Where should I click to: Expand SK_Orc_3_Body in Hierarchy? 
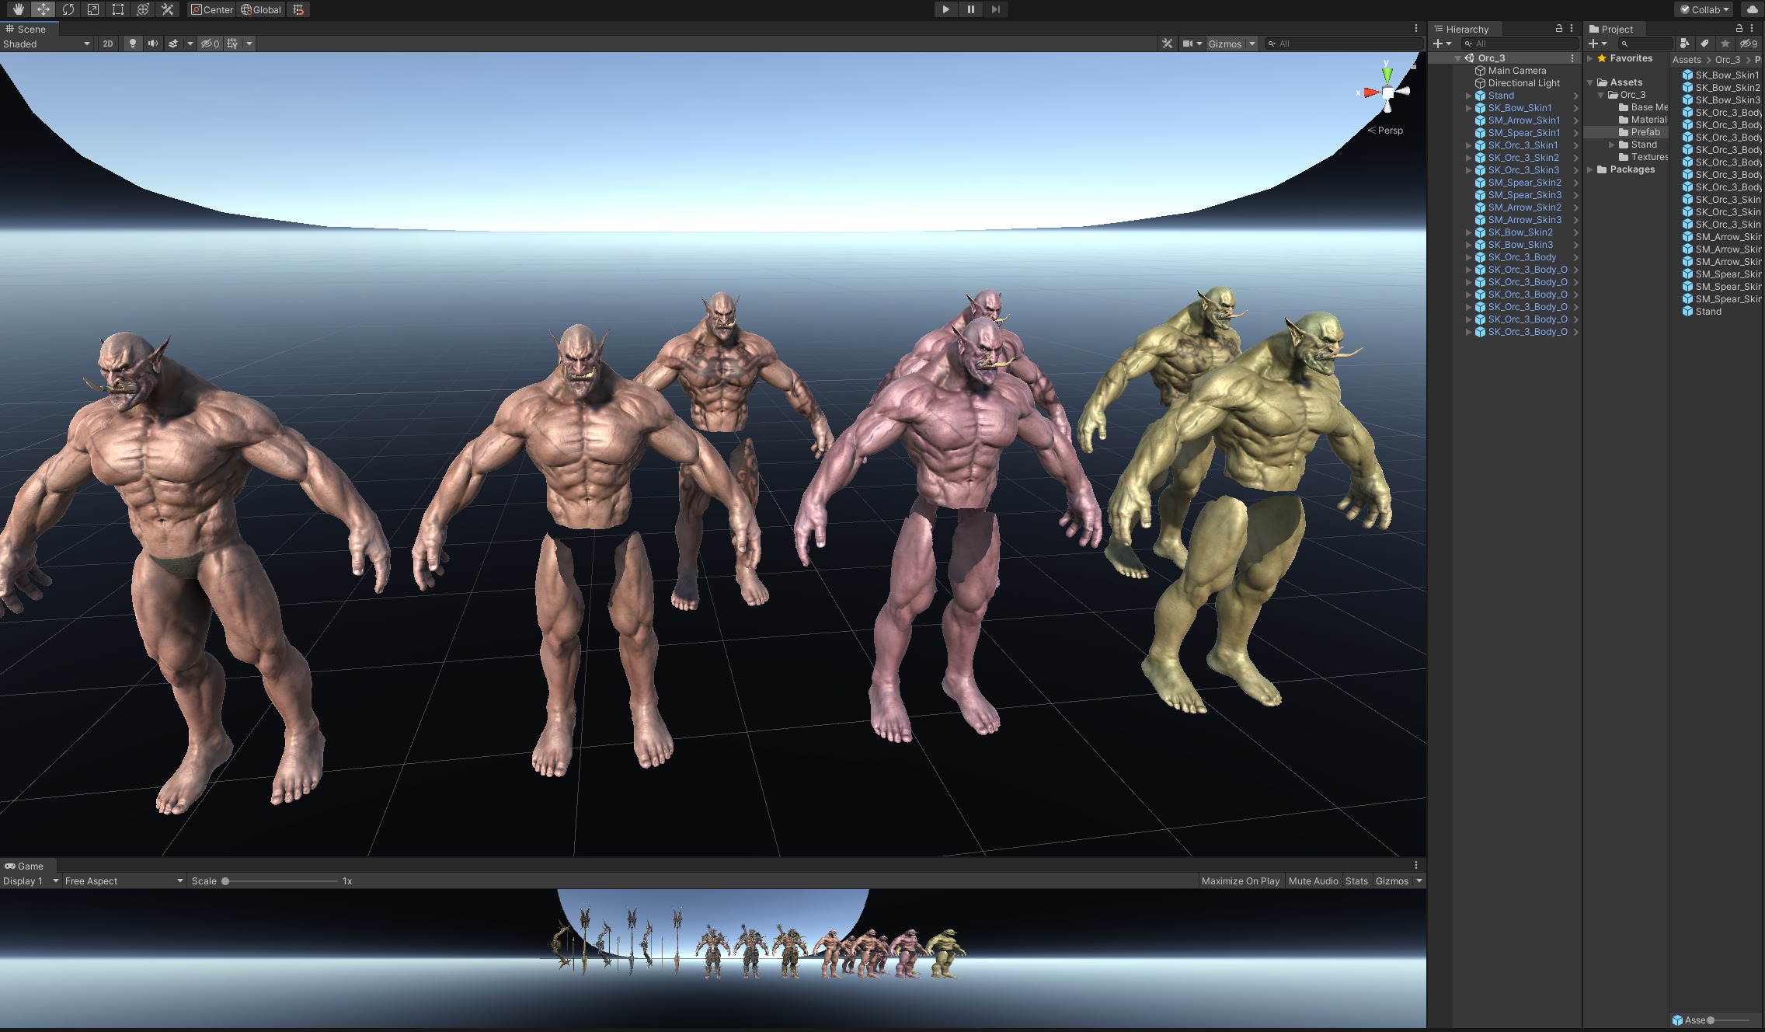point(1468,257)
